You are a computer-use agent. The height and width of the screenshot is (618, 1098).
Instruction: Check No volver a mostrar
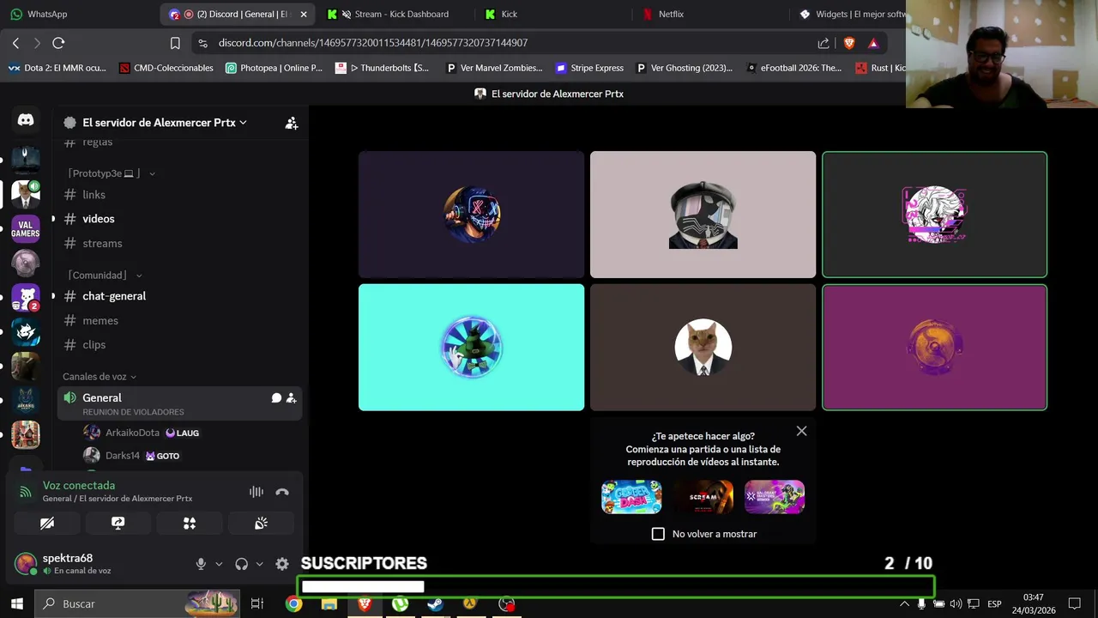tap(658, 534)
